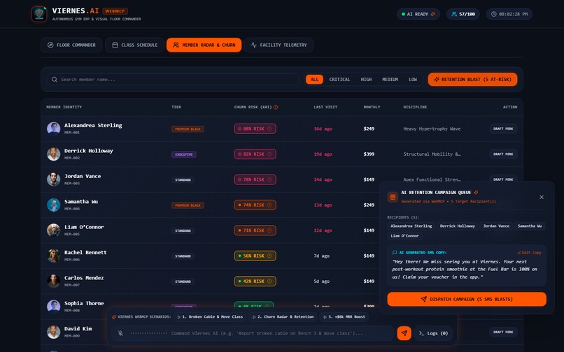The width and height of the screenshot is (564, 352).
Task: Open the Facility Telemetry tab
Action: coord(279,45)
